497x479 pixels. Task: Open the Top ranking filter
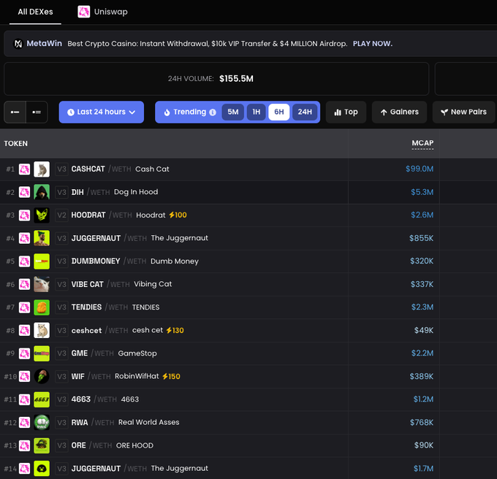346,112
